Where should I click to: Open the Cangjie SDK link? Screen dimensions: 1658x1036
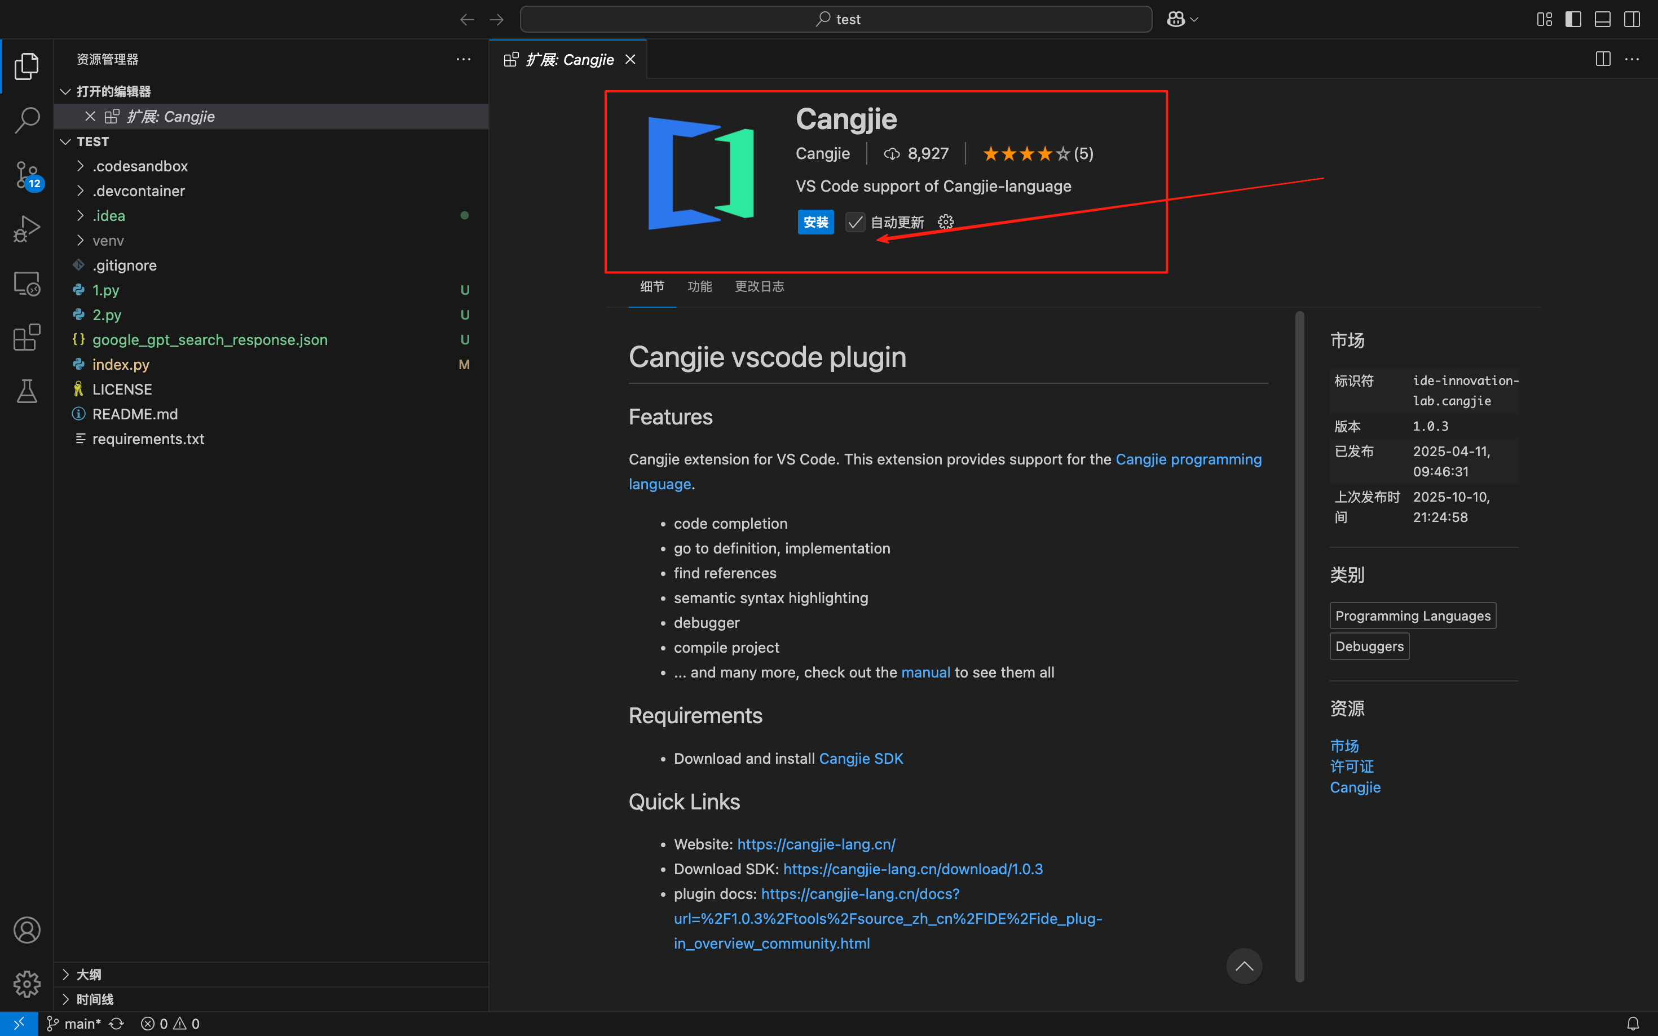861,759
